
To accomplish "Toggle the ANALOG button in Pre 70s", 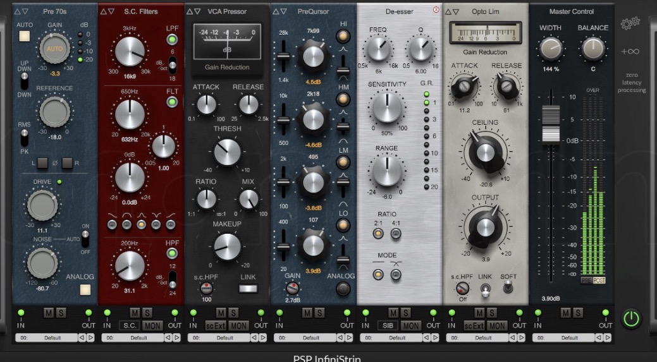I will pos(85,289).
